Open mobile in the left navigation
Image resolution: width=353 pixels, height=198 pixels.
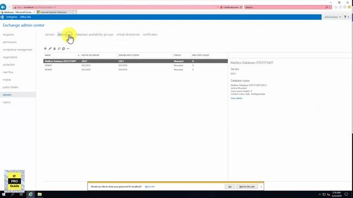coord(7,80)
